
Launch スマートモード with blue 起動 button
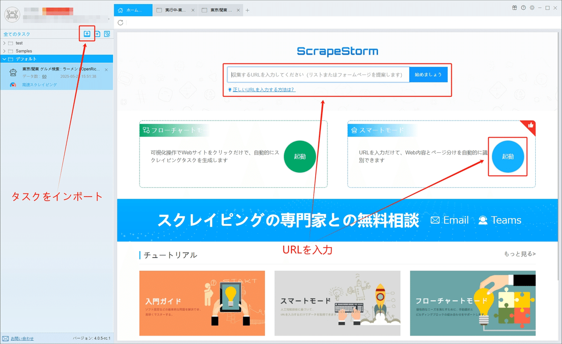click(x=508, y=157)
